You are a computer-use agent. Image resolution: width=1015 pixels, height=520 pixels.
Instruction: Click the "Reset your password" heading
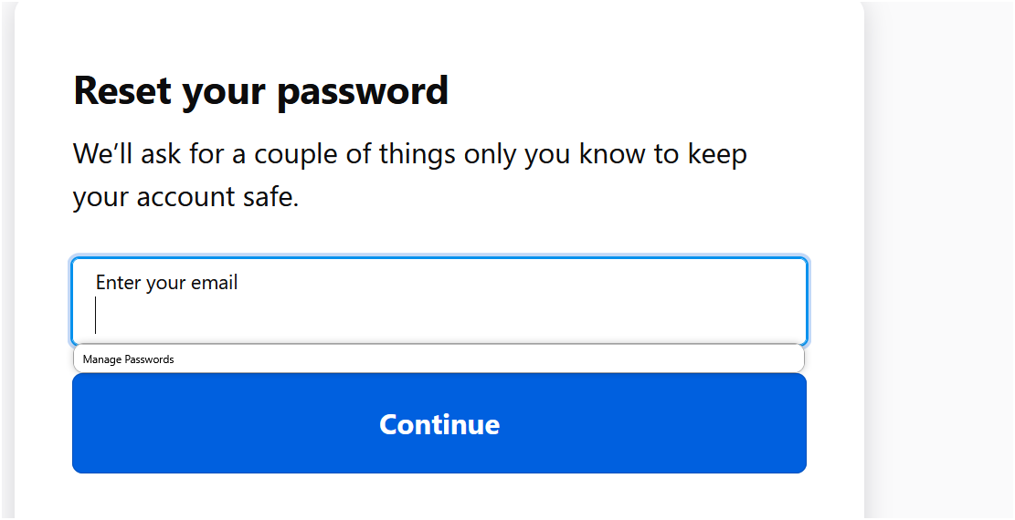[x=260, y=91]
